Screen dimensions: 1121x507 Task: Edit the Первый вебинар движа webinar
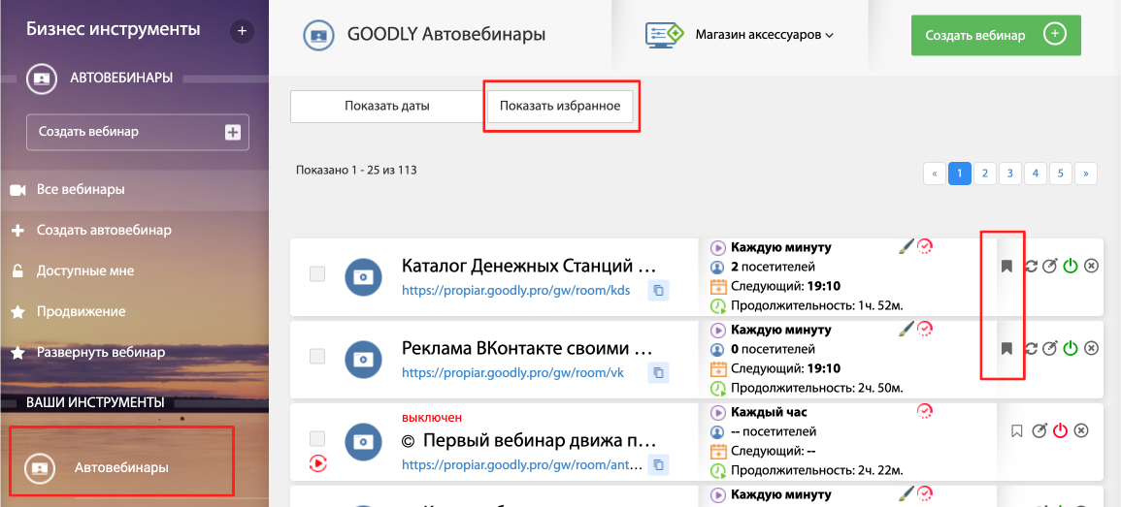pos(1040,430)
